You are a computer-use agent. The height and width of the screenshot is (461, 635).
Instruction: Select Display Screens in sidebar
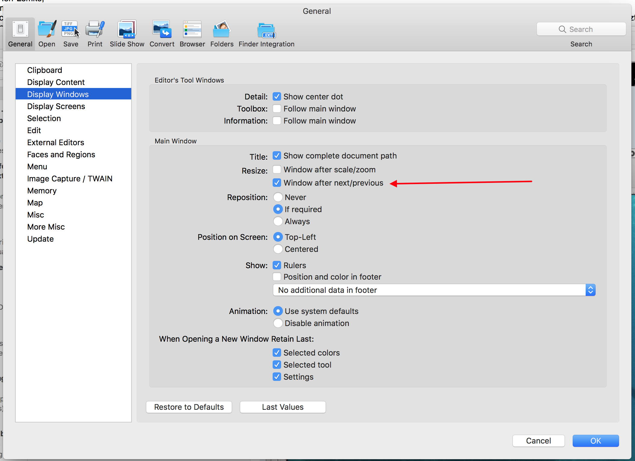73,106
